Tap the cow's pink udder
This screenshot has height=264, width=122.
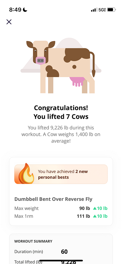[77, 82]
